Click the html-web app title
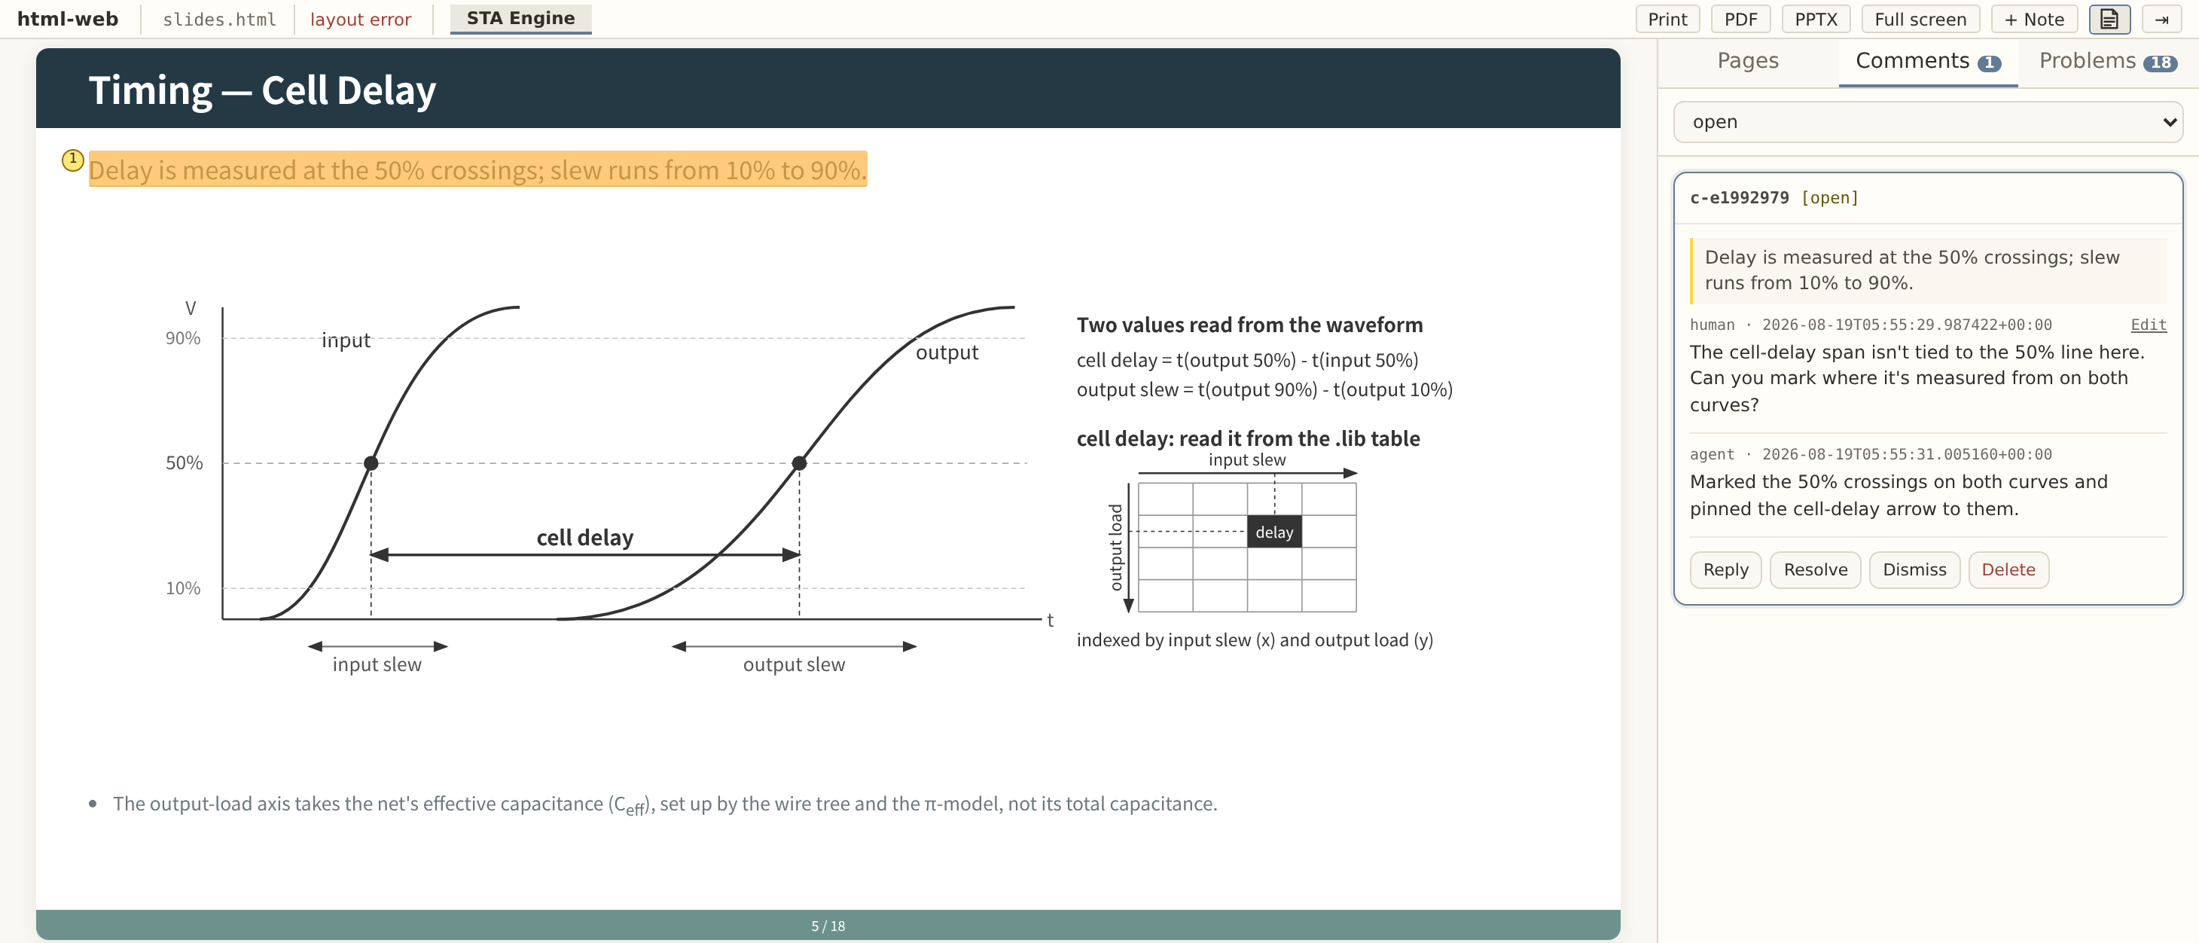Screen dimensions: 2199x943 (68, 19)
